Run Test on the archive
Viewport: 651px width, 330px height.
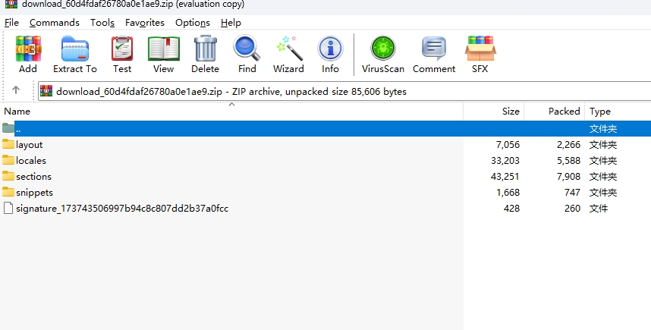[122, 55]
